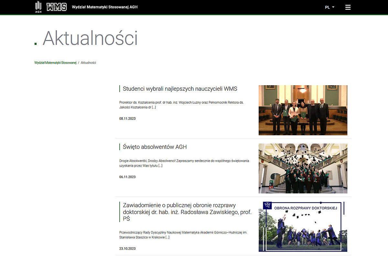Click the large Aktualności page heading
Image resolution: width=388 pixels, height=257 pixels.
tap(90, 38)
